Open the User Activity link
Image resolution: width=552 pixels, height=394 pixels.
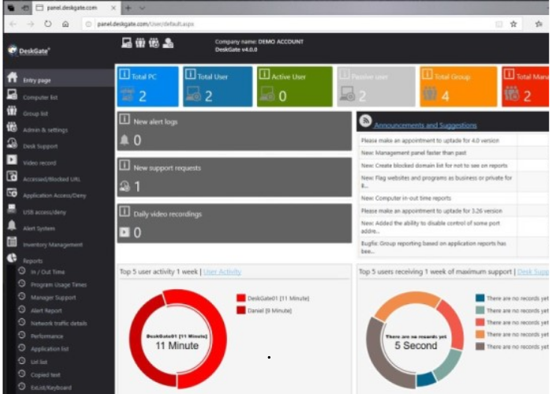pyautogui.click(x=222, y=272)
